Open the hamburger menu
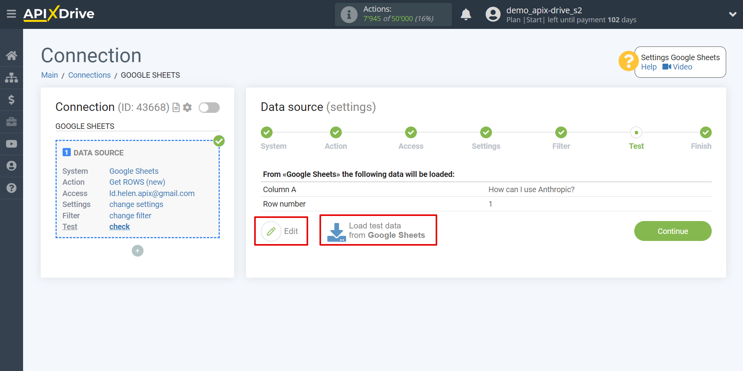 pos(11,14)
